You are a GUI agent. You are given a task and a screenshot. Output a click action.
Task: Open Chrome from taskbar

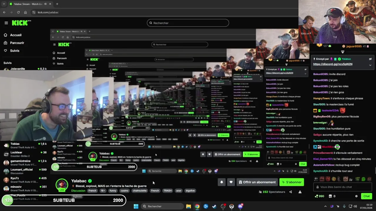coord(197,206)
